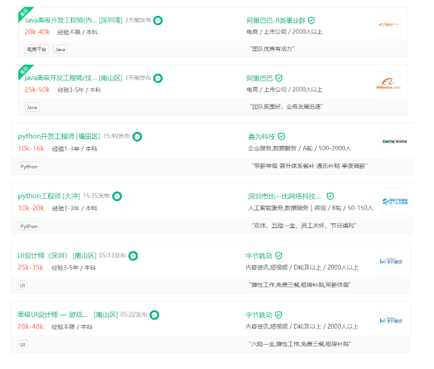Select Python tag under python工程师 [大冲]
Screen dimensions: 434x369
(29, 226)
